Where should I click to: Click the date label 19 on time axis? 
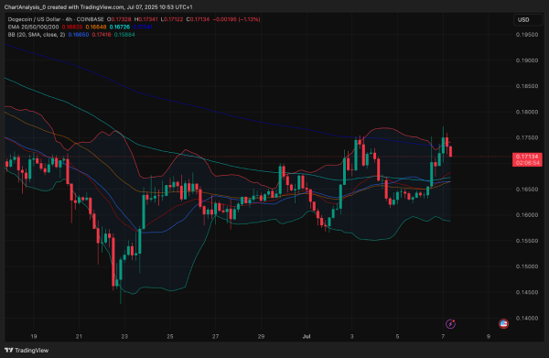click(34, 336)
